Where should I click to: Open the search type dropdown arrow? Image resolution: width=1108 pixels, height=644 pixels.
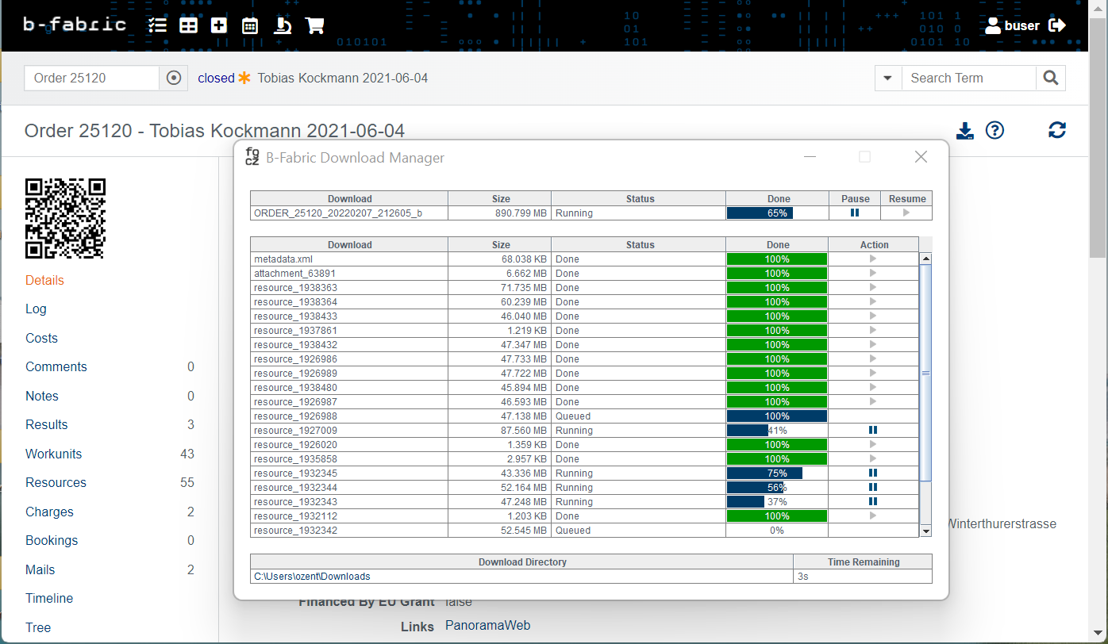point(888,78)
